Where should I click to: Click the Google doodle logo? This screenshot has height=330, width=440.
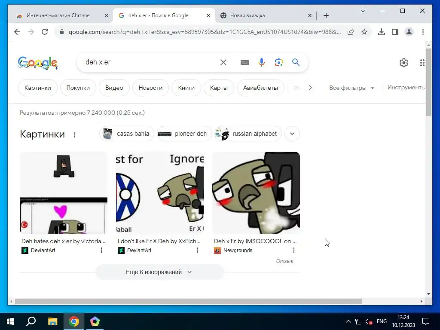pyautogui.click(x=38, y=63)
